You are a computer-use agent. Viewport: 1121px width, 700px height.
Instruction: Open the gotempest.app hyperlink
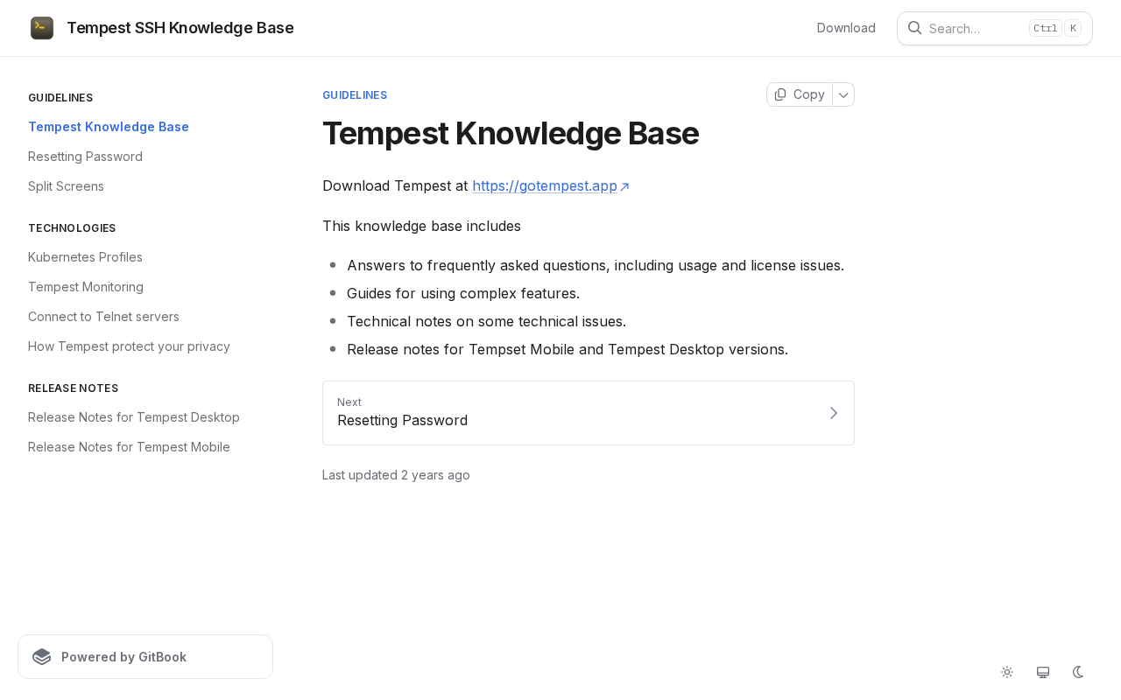click(545, 186)
